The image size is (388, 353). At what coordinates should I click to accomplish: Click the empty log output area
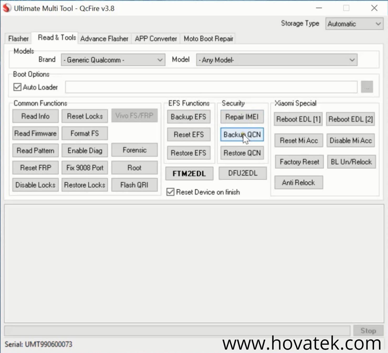coord(194,264)
